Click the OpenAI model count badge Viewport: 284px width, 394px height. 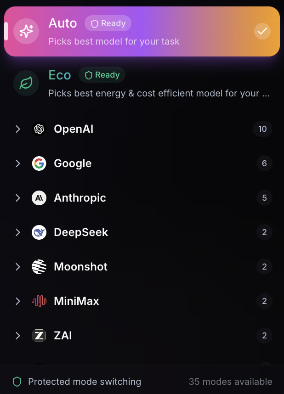tap(262, 129)
